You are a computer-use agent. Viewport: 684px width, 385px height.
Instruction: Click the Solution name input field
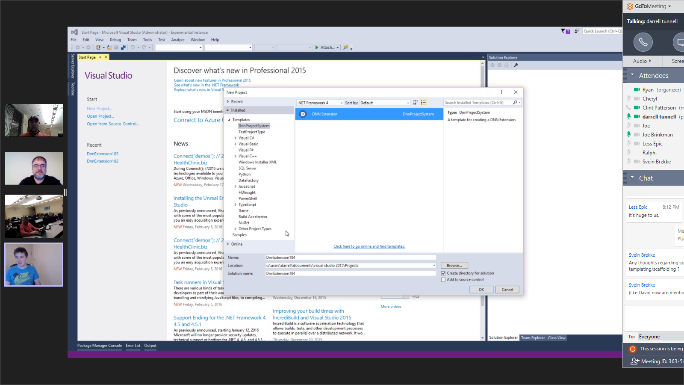[x=351, y=273]
